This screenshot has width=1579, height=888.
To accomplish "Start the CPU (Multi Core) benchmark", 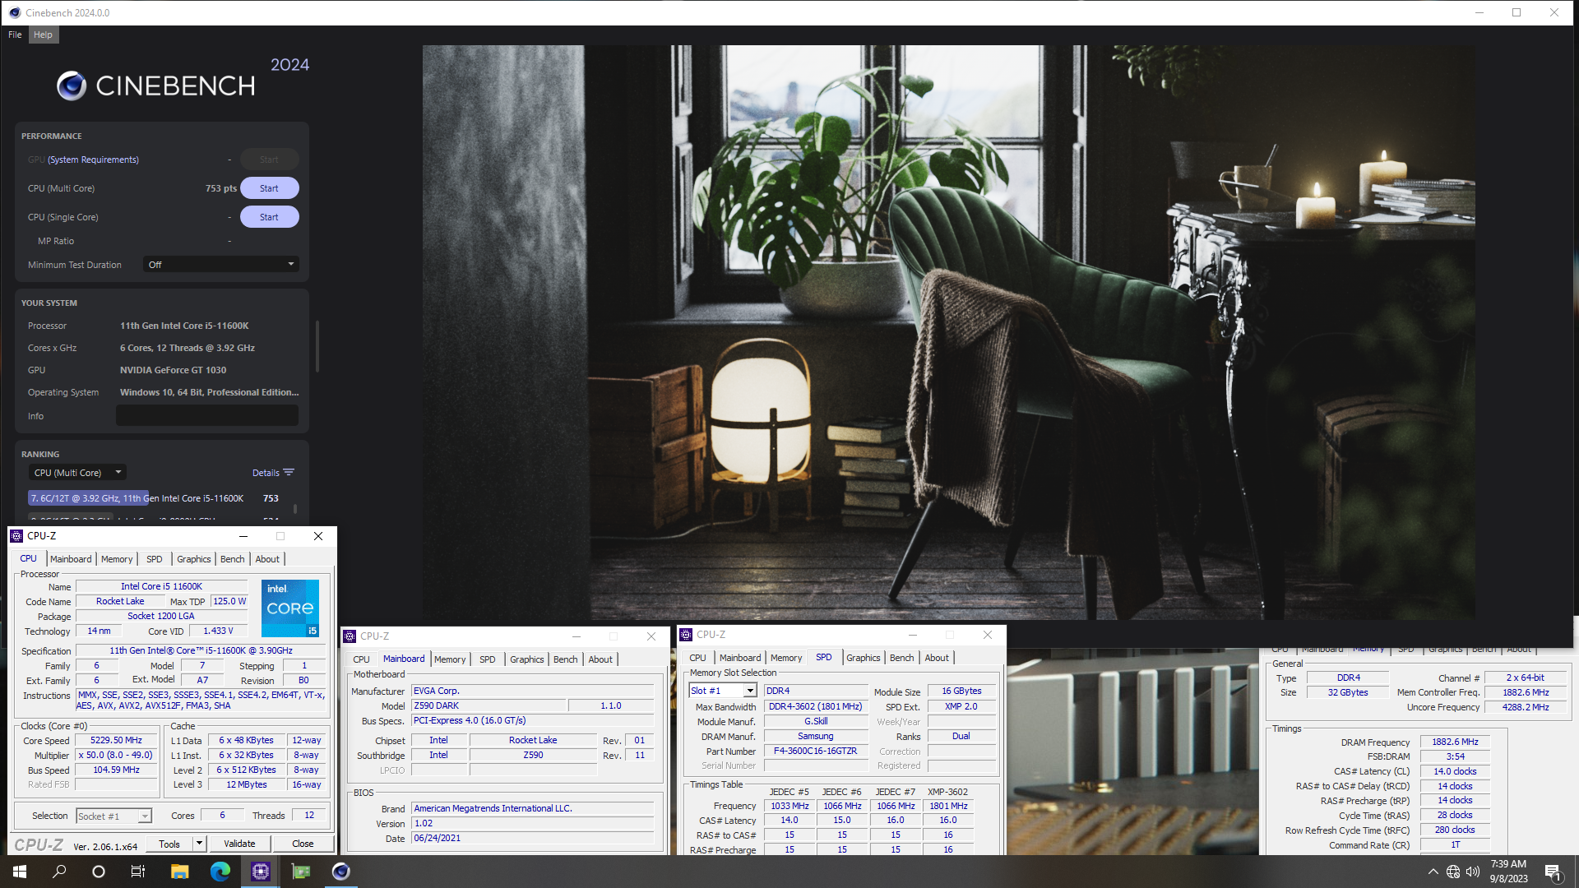I will coord(269,188).
